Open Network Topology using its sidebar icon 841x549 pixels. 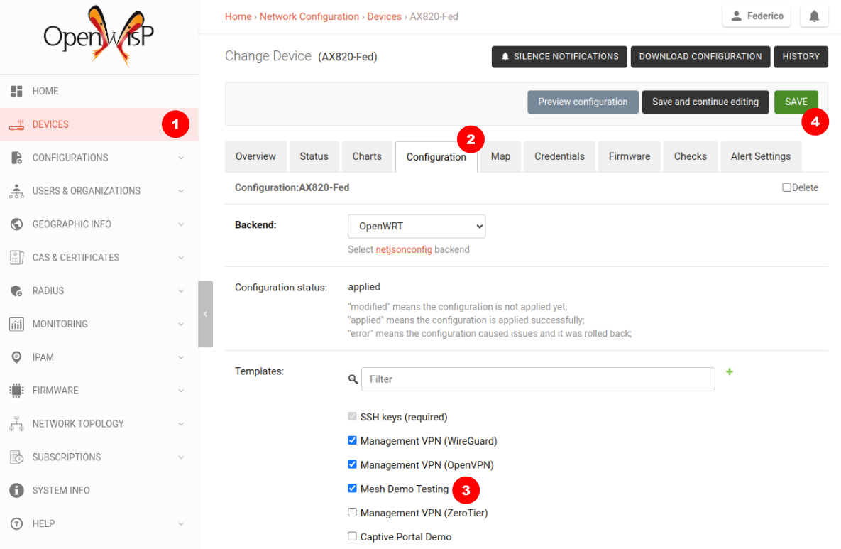(x=17, y=423)
